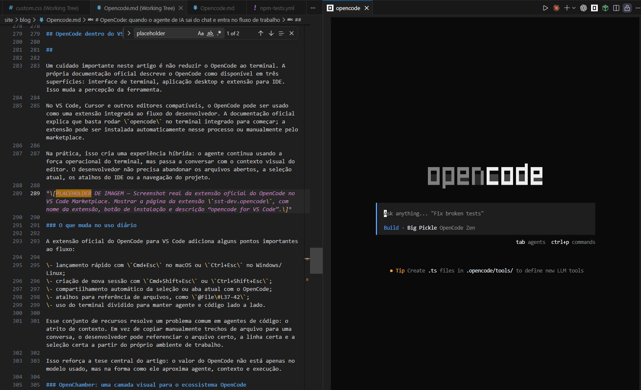Go to next match with down arrow
The height and width of the screenshot is (390, 641).
click(271, 33)
